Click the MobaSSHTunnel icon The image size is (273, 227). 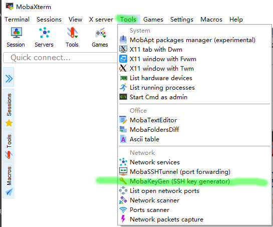[x=123, y=171]
